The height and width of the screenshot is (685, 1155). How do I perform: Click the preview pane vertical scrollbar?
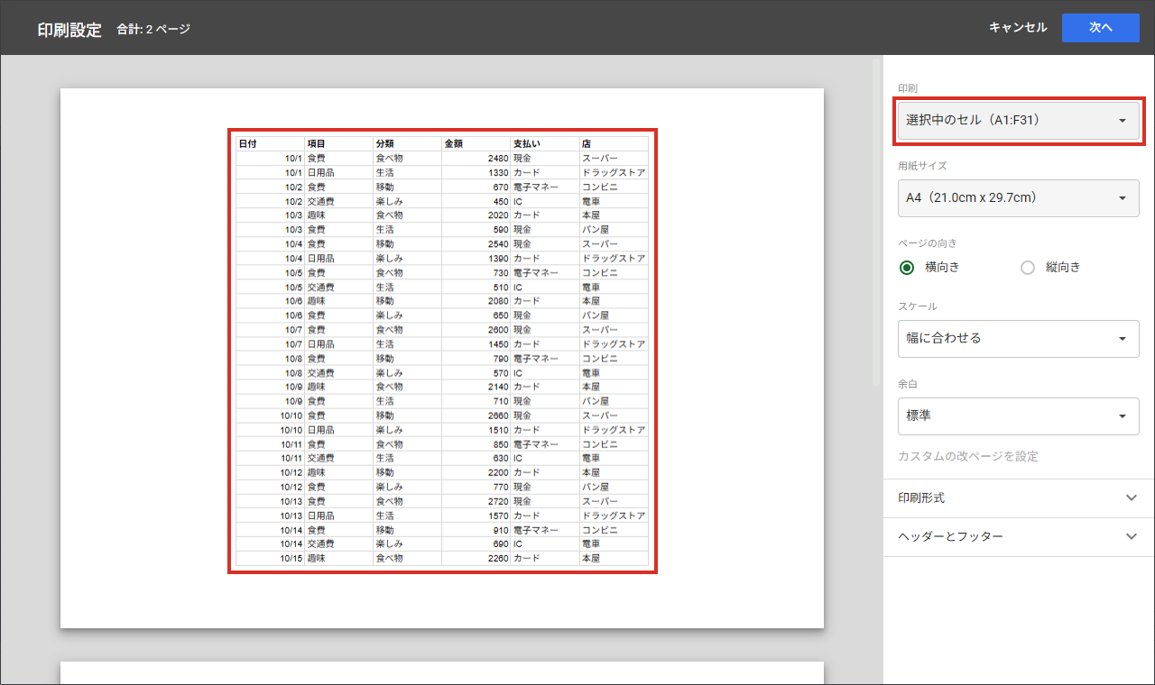point(875,221)
